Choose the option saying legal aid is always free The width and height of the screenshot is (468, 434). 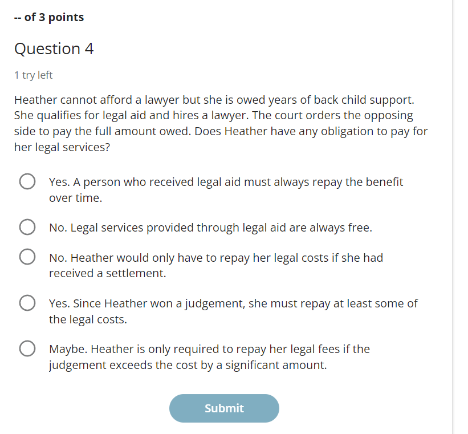click(27, 226)
